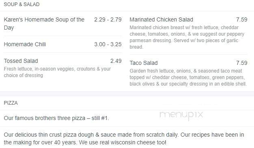This screenshot has height=148, width=254.
Task: Click the 2.29 - 2.79 soup price
Action: coord(108,19)
